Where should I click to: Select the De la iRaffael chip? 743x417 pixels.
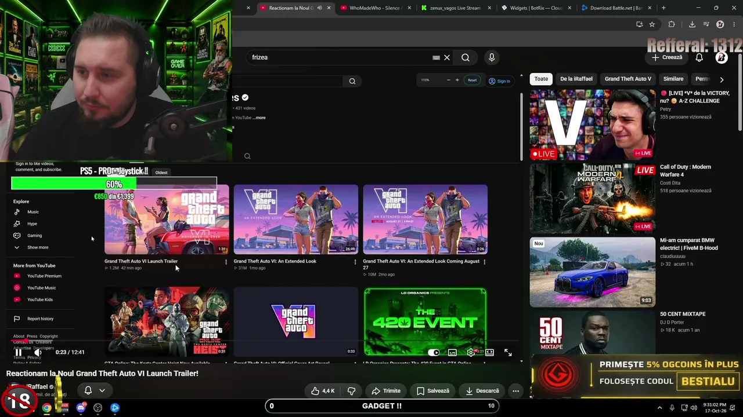coord(576,79)
